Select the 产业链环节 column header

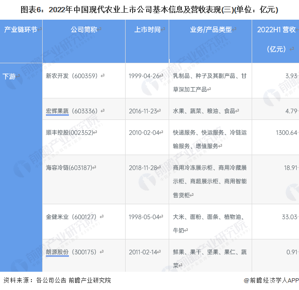click(21, 30)
